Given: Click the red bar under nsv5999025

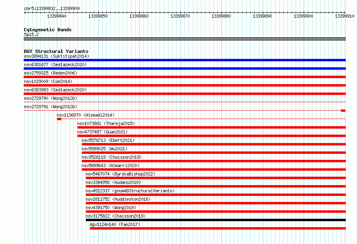Looking at the screenshot, I should point(214,153).
